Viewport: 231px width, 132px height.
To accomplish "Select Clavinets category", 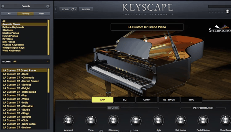I will [x=24, y=30].
